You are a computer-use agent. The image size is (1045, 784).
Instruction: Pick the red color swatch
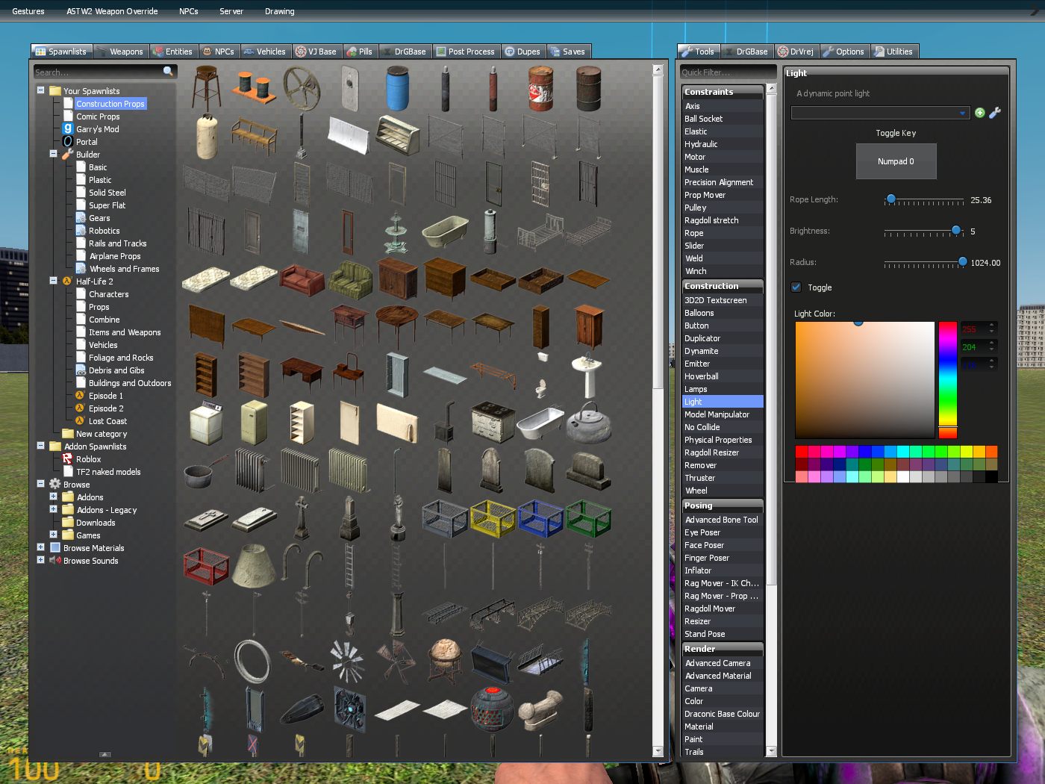(801, 451)
